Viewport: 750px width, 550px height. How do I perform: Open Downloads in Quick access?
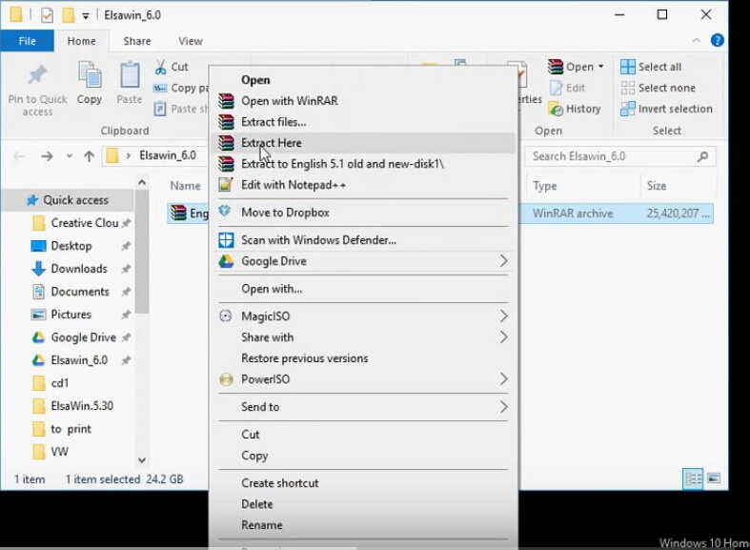point(79,269)
